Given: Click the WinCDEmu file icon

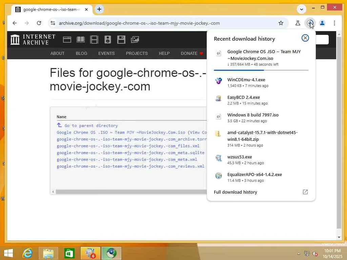Looking at the screenshot, I should click(x=219, y=81).
